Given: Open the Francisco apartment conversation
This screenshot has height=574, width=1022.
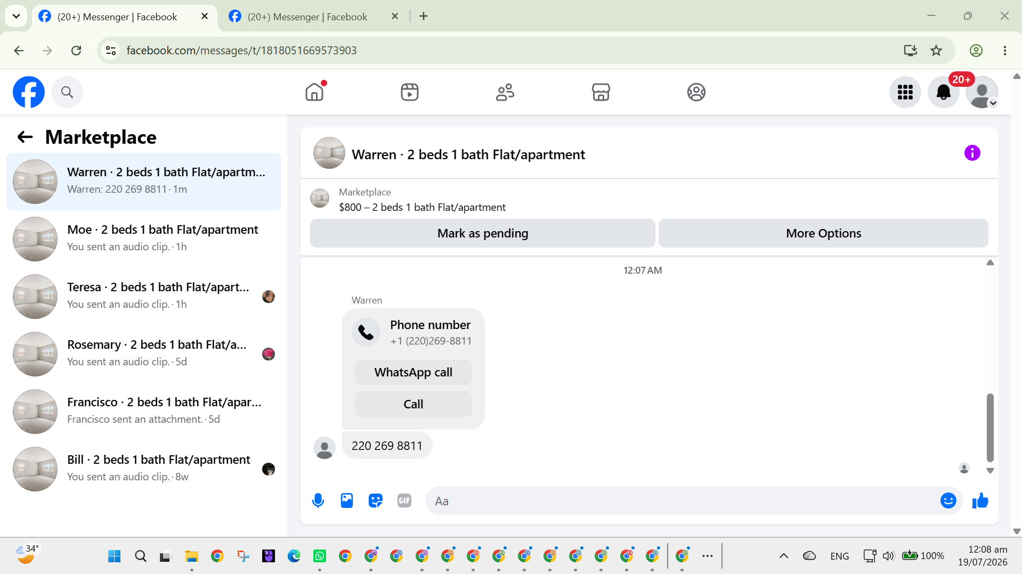Looking at the screenshot, I should (x=144, y=412).
